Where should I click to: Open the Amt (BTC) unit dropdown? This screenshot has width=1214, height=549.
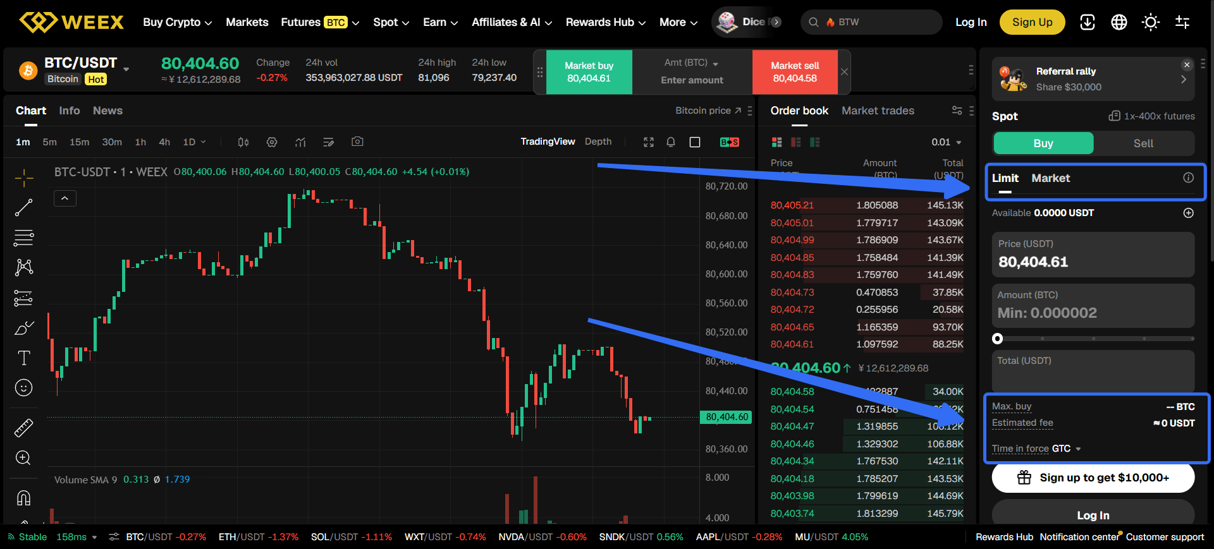691,63
